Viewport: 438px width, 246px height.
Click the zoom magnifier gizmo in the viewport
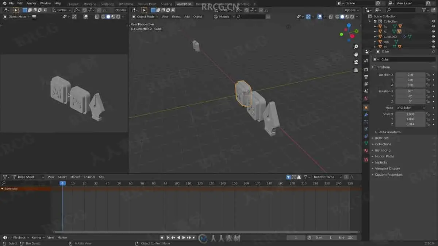click(x=356, y=47)
